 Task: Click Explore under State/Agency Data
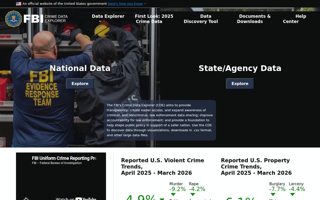240,84
